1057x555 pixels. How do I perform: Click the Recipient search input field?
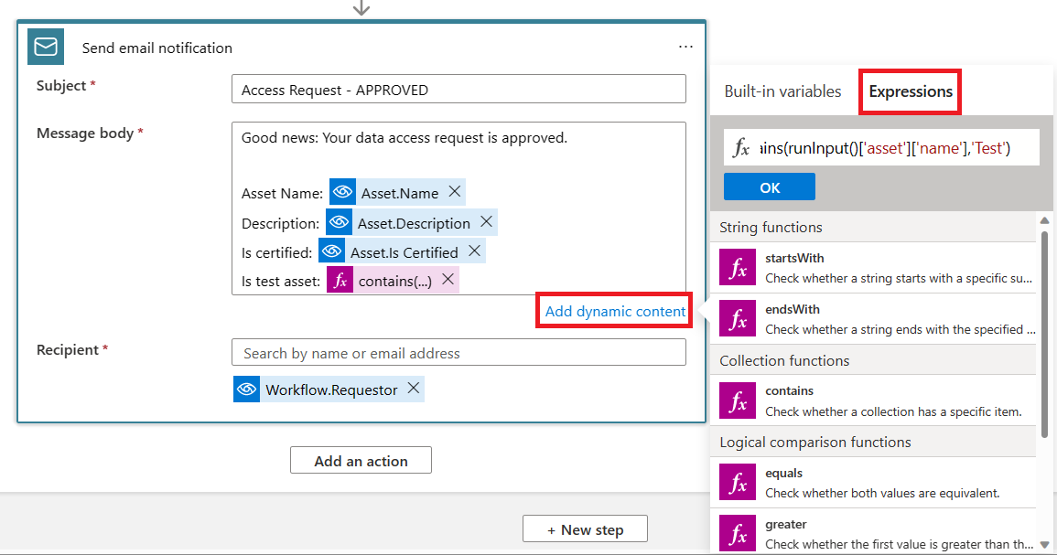458,352
